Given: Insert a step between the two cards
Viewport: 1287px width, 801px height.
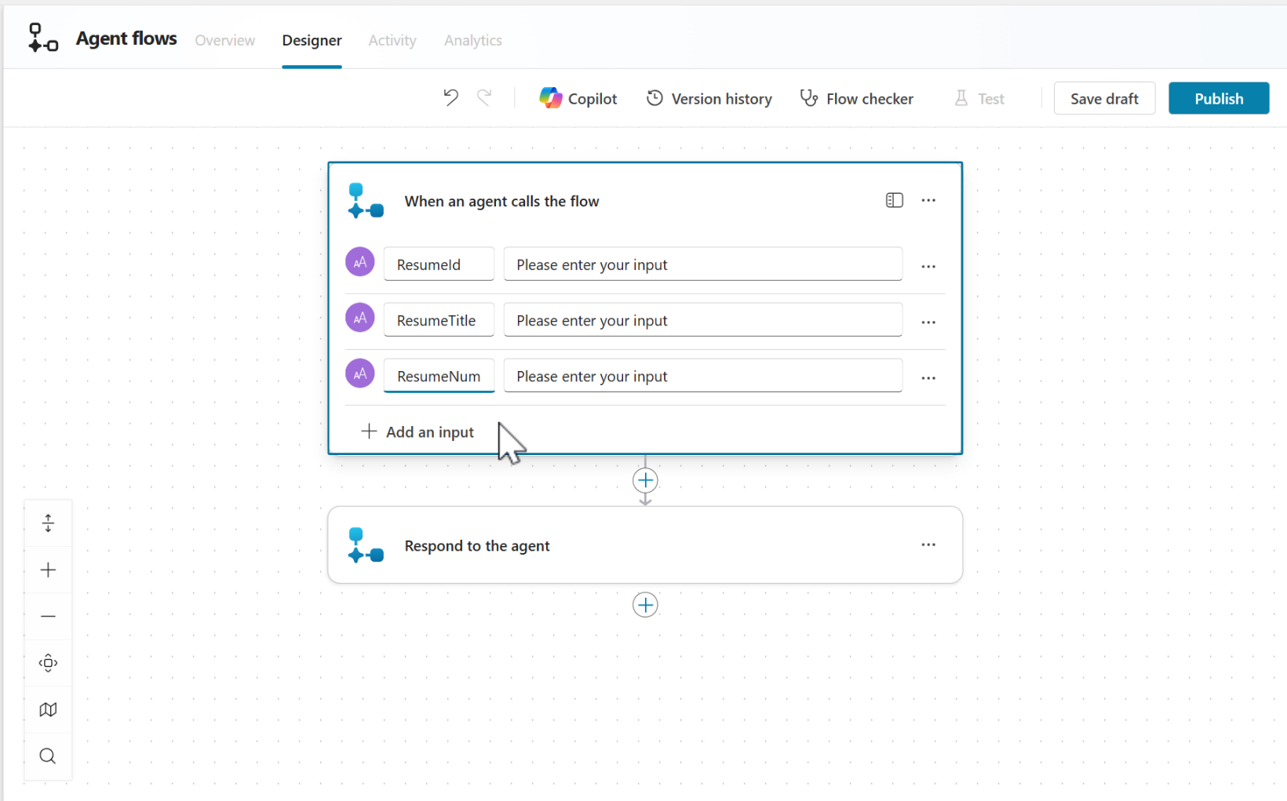Looking at the screenshot, I should point(645,481).
